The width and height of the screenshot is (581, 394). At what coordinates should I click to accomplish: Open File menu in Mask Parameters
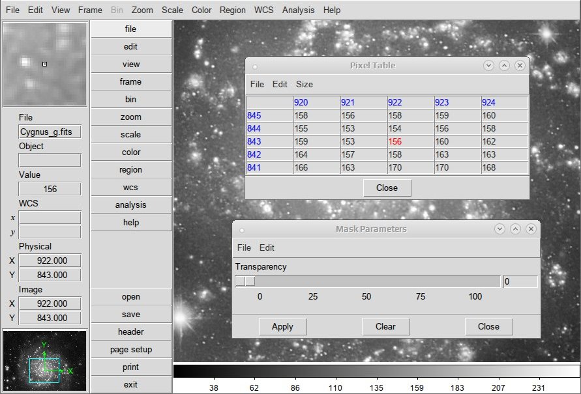(244, 248)
